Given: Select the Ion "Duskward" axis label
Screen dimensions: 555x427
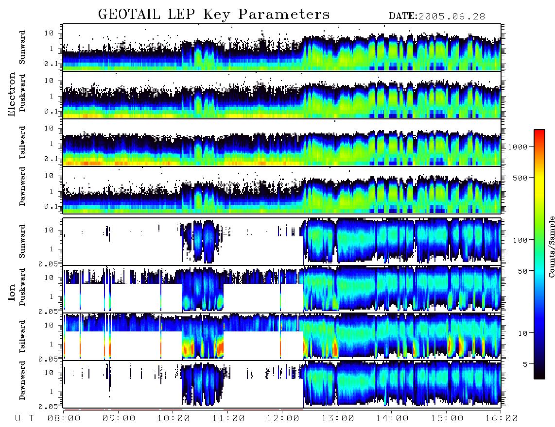Looking at the screenshot, I should 22,287.
